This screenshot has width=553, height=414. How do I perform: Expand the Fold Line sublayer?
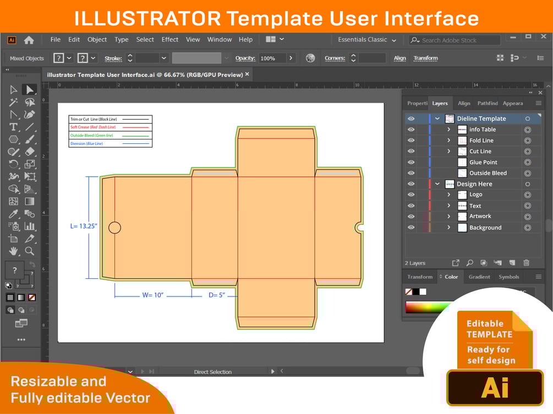pos(448,141)
